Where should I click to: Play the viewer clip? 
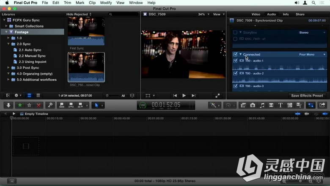(184, 96)
